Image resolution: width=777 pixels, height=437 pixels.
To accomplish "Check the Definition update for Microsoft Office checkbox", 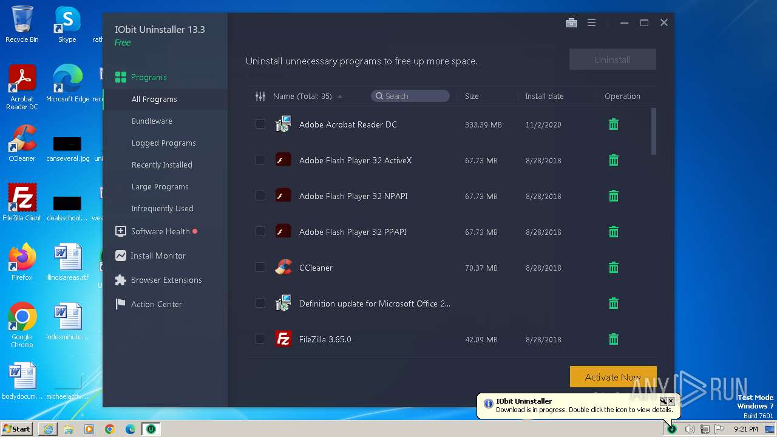I will pos(260,303).
